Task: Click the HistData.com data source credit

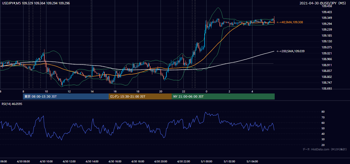Action: [x=325, y=149]
